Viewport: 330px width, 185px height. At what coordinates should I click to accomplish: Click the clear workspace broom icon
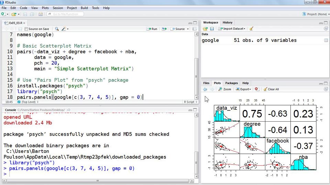coord(251,28)
